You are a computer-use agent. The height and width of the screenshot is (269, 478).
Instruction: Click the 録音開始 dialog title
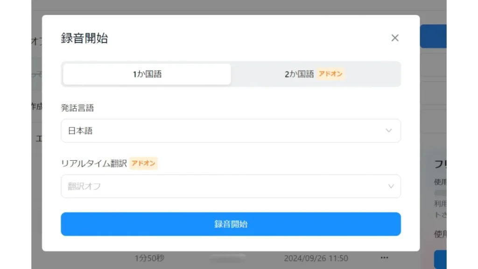point(84,38)
